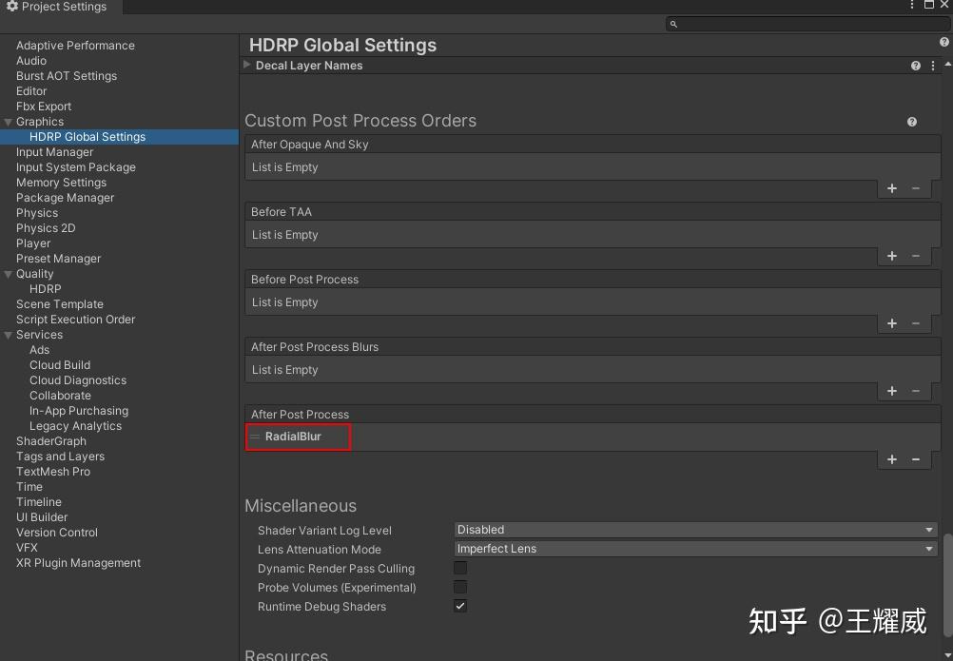
Task: Toggle Probe Volumes (Experimental) checkbox
Action: [x=460, y=587]
